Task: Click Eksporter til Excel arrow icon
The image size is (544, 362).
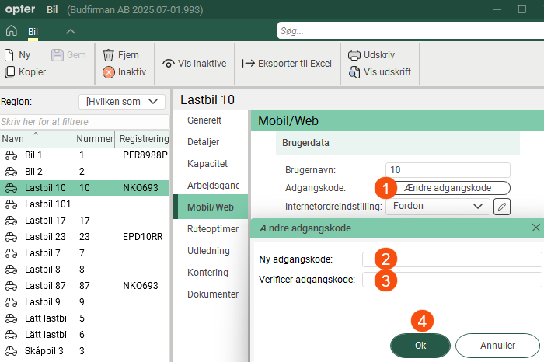Action: (x=249, y=64)
